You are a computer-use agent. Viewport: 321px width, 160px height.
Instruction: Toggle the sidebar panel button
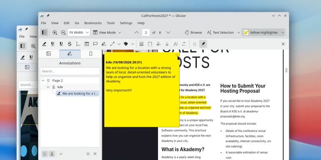click(x=44, y=32)
